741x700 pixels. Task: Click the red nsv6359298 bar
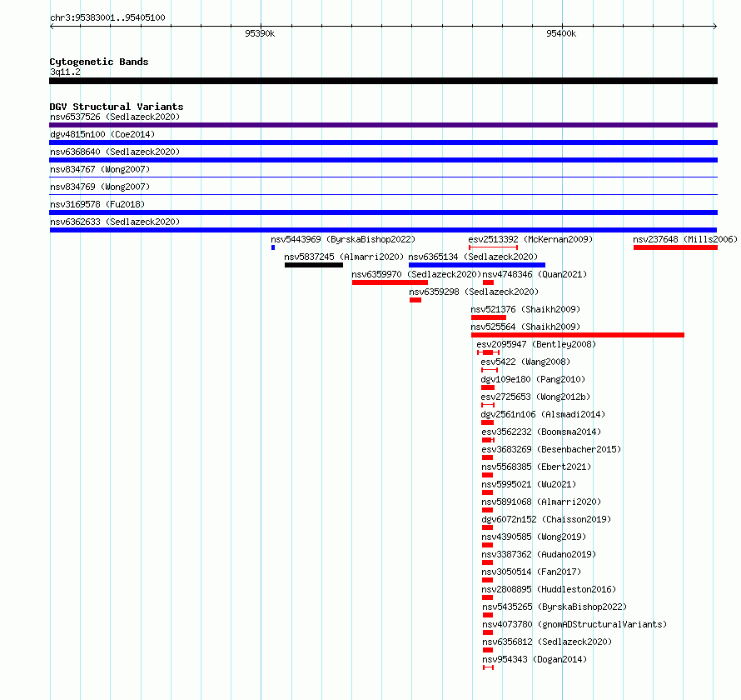tap(415, 300)
